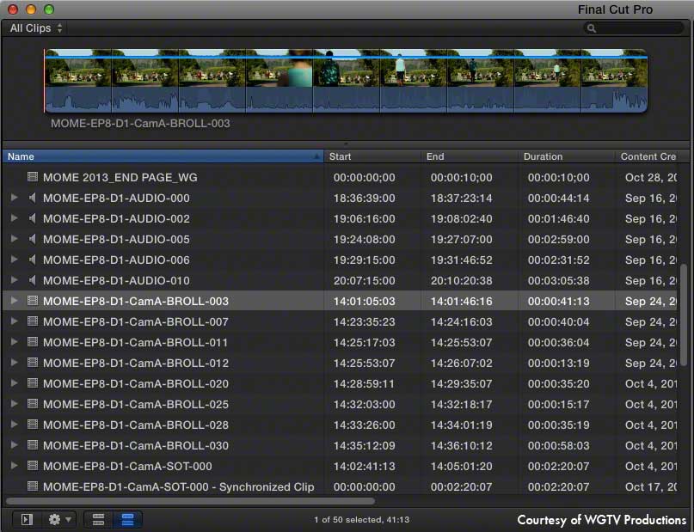Click film icon of Synchronized Clip row
Screen dimensions: 694x532
(x=33, y=486)
